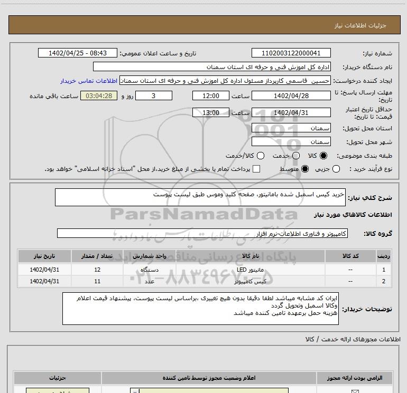407x393 pixels.
Task: Click the delivery province field سمنان
Action: click(291, 128)
